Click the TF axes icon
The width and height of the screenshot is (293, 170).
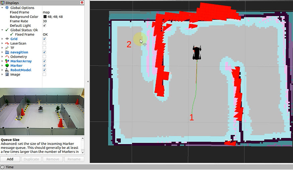(7, 48)
